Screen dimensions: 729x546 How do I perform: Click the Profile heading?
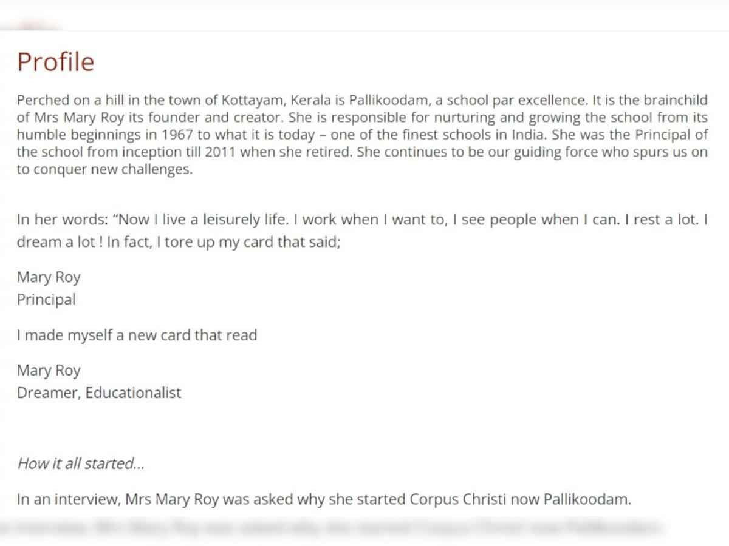point(55,62)
